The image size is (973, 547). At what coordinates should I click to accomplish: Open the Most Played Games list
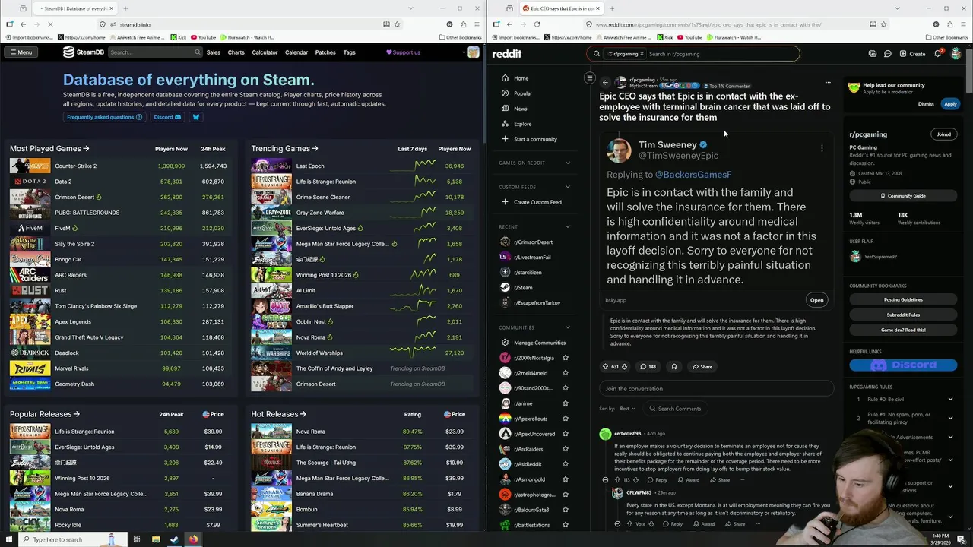click(49, 149)
